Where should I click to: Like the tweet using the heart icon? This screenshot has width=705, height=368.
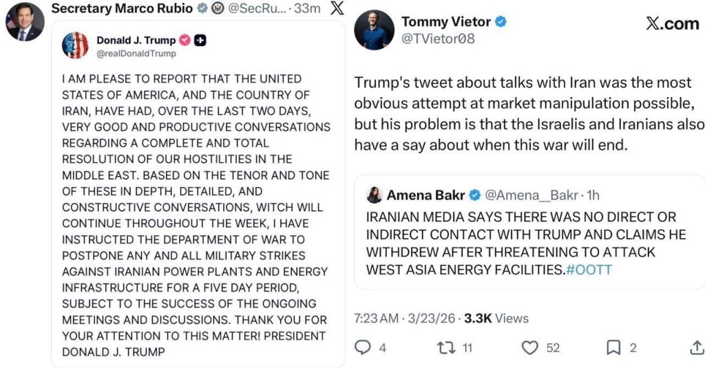[529, 348]
